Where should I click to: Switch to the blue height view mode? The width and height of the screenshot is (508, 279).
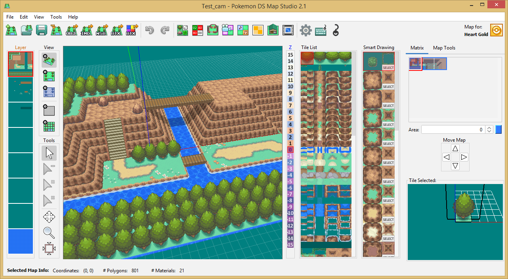tap(49, 91)
